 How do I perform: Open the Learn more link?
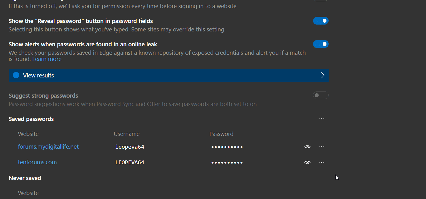[x=47, y=59]
